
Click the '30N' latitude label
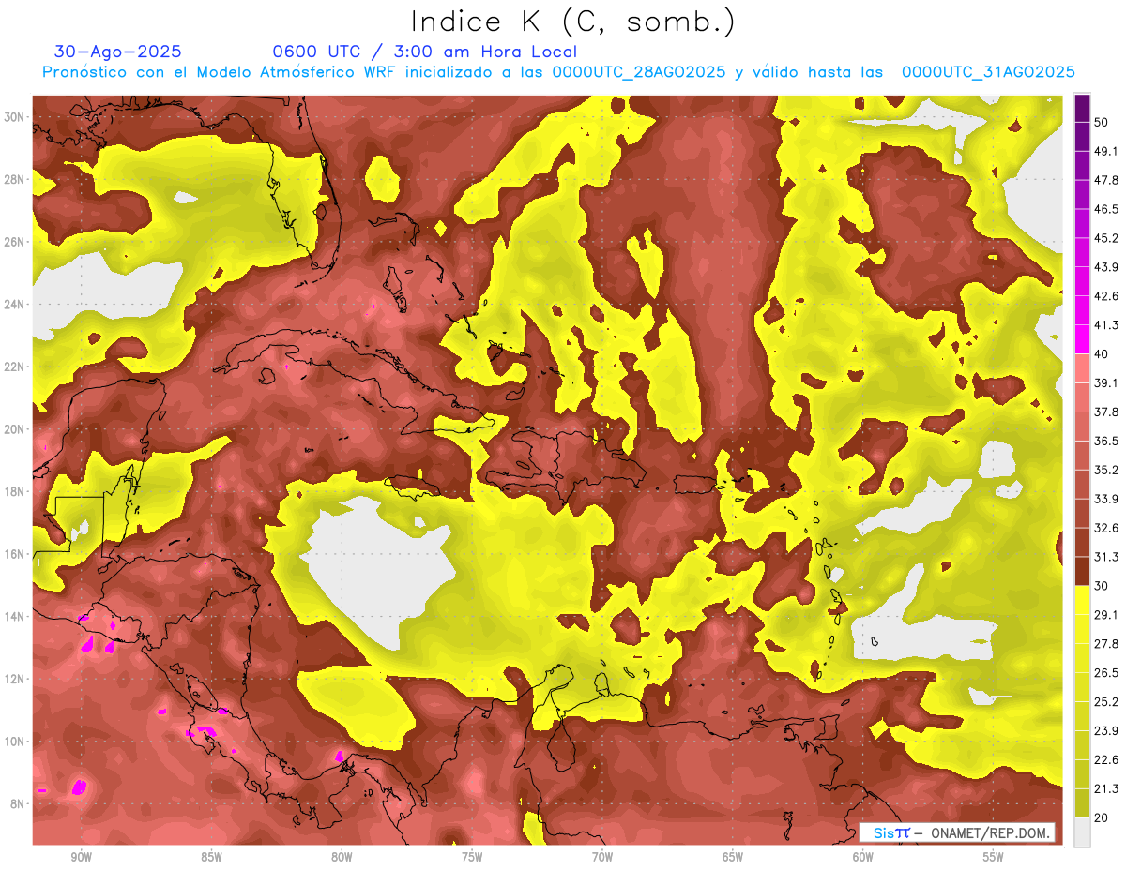pyautogui.click(x=14, y=117)
